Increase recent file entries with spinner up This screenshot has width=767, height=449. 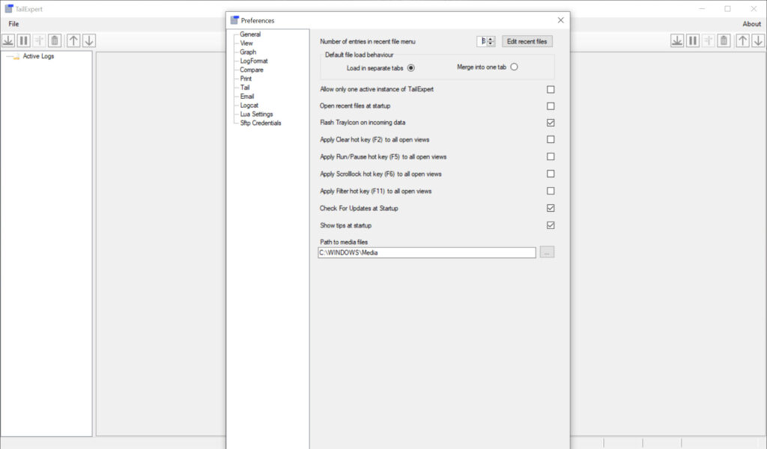click(491, 39)
